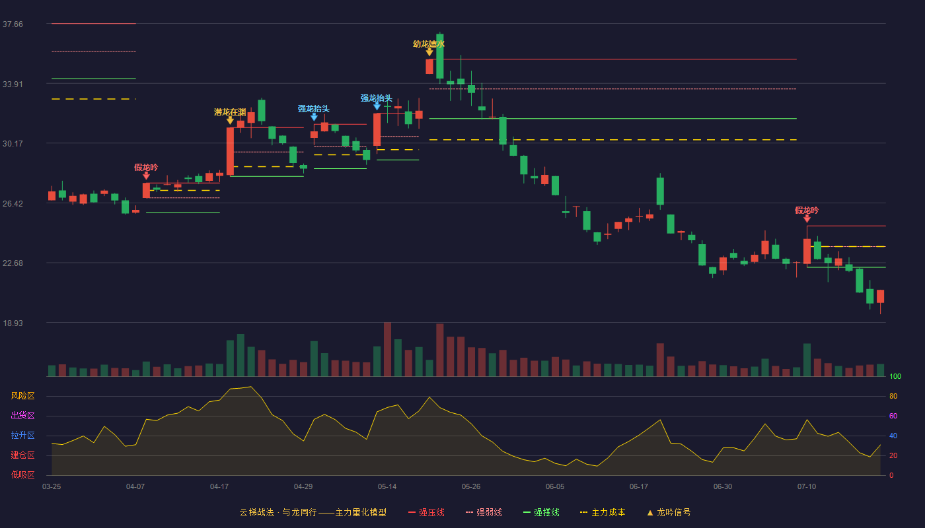Click the red line icon of 强压线
Viewport: 925px width, 528px height.
(412, 513)
